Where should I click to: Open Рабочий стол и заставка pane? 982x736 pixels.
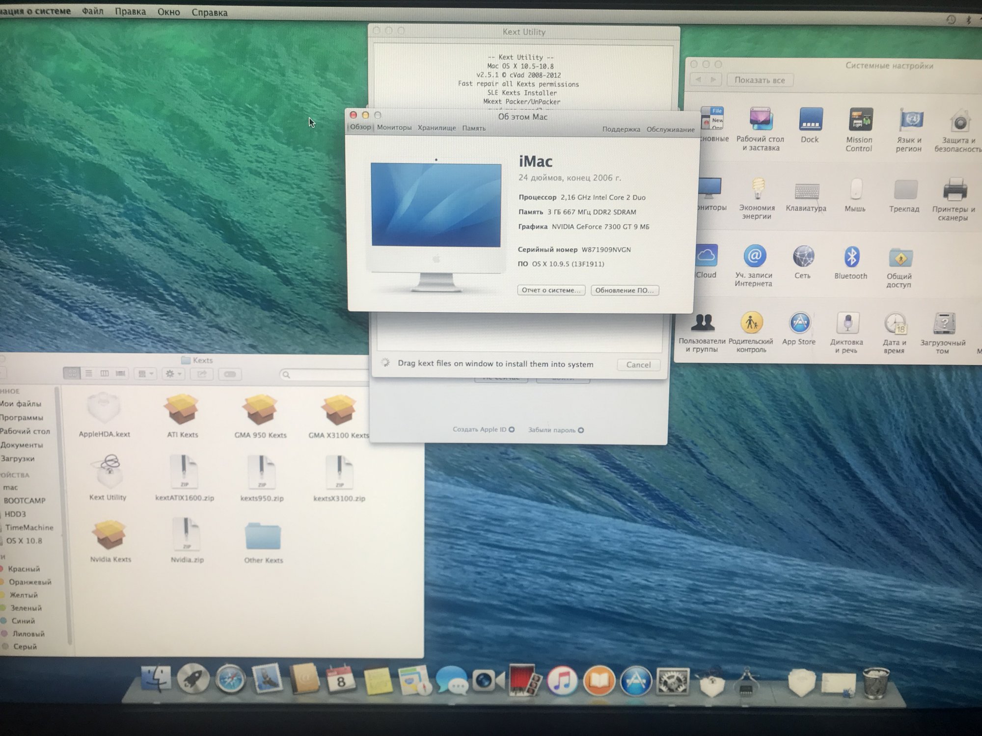pos(761,129)
